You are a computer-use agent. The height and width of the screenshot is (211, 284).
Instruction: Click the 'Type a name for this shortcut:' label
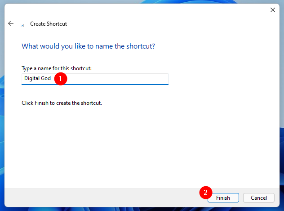(x=57, y=68)
